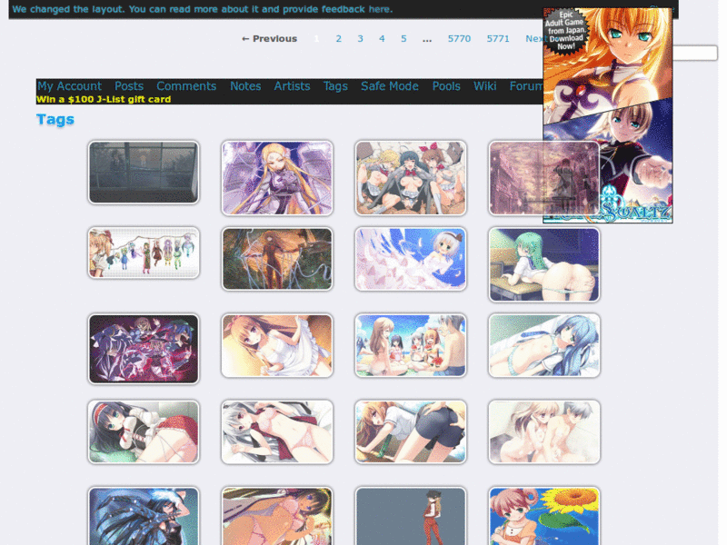This screenshot has width=727, height=545.
Task: Click the game advertisement banner
Action: 608,115
